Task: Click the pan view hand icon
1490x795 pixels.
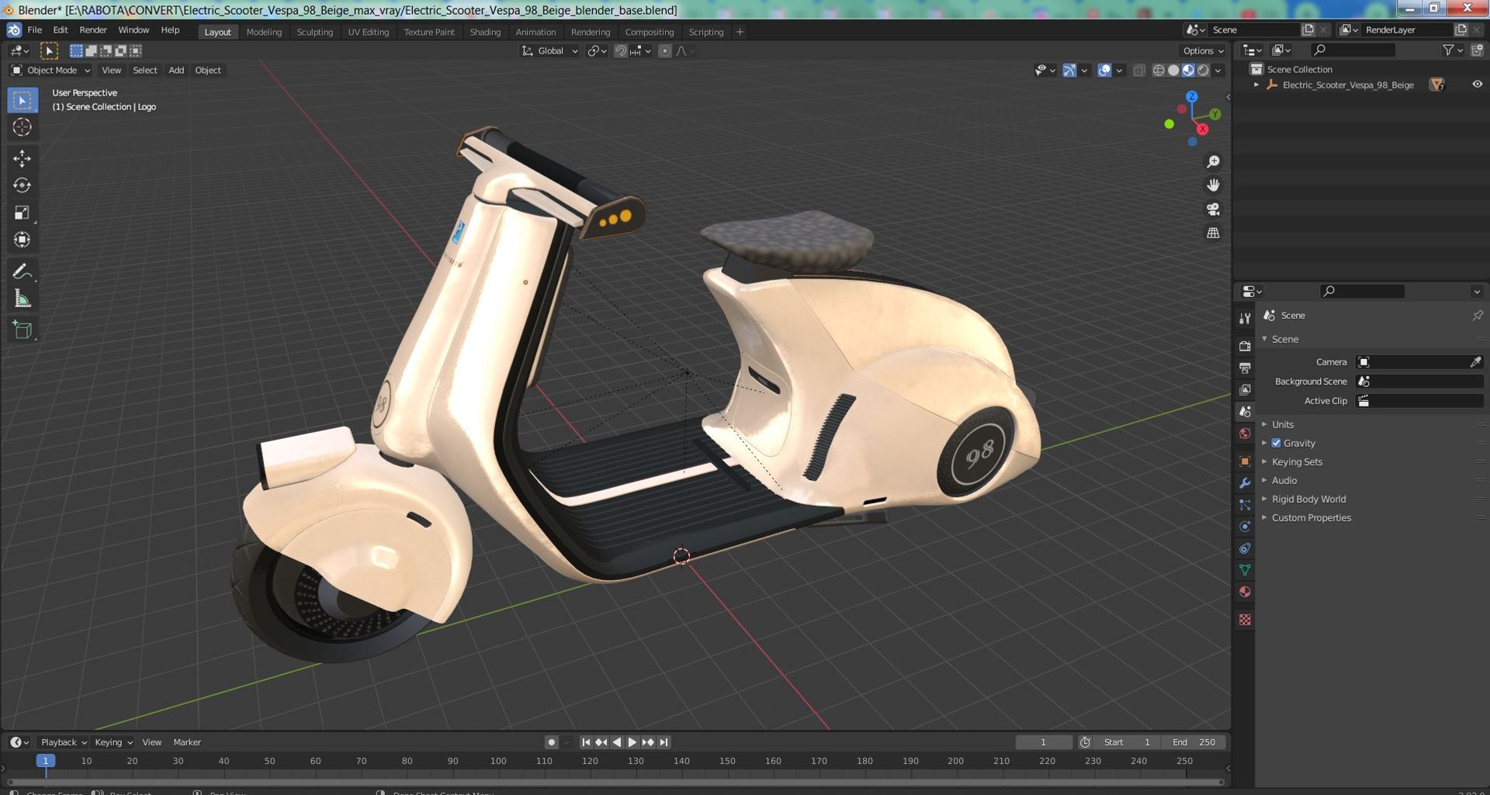Action: pos(1213,185)
